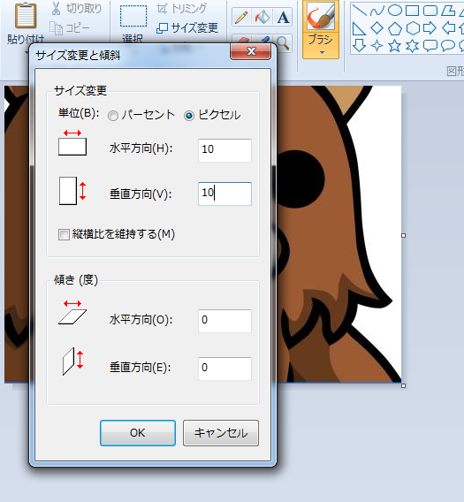Focus the 水平方向(H) size field
This screenshot has height=502, width=464.
224,150
